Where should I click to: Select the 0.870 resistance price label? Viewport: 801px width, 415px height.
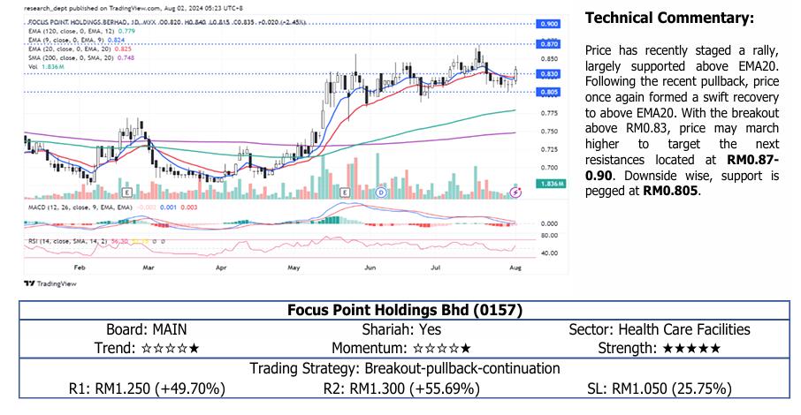[548, 43]
